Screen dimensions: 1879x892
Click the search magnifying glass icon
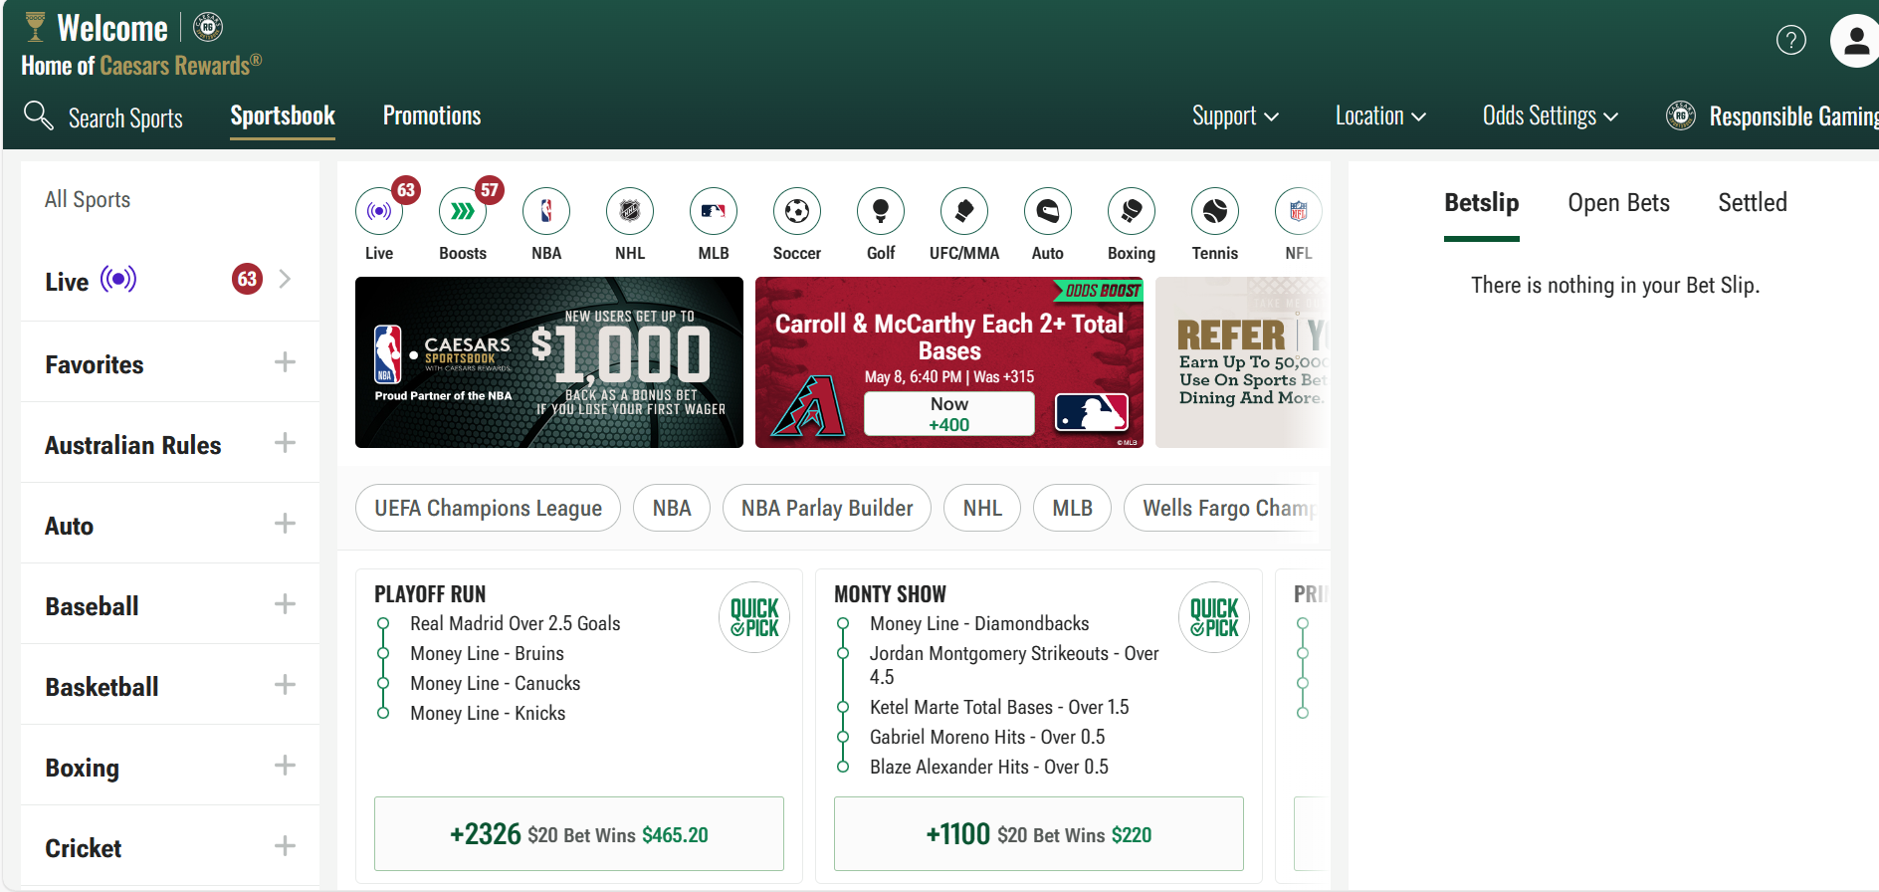click(x=38, y=115)
